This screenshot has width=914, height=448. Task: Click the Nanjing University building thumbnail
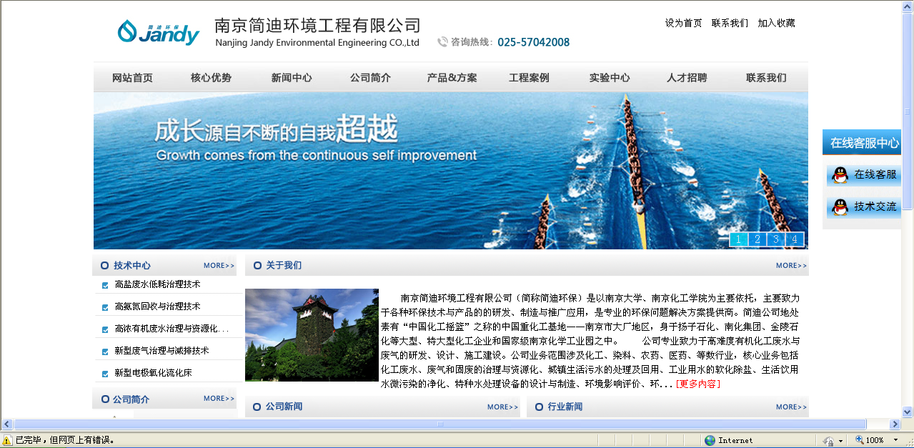coord(312,335)
